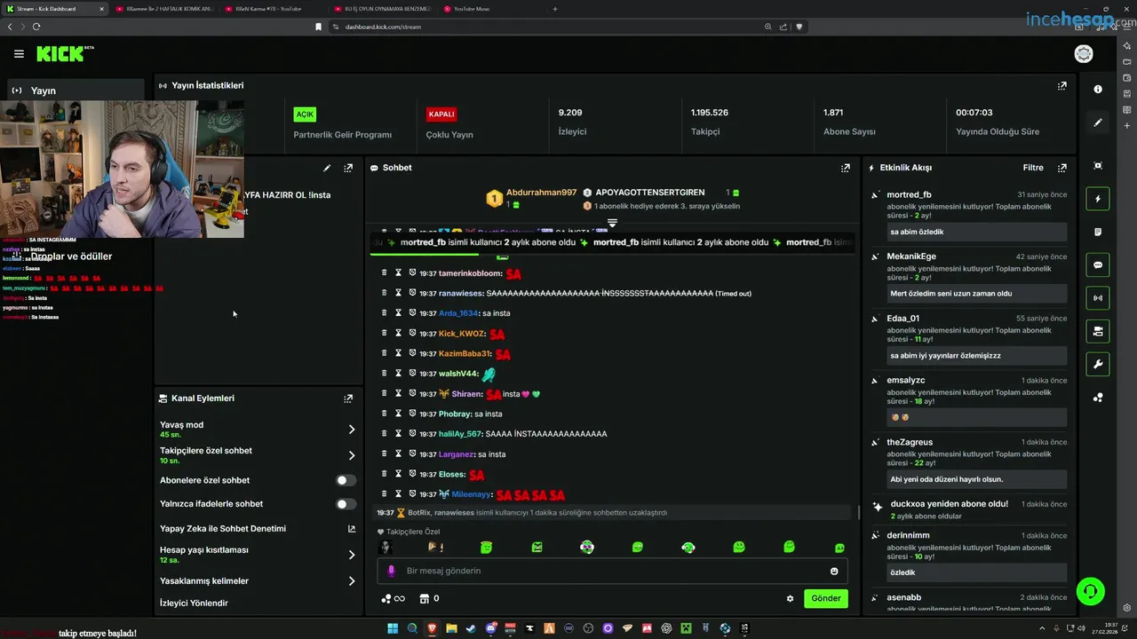This screenshot has height=639, width=1137.
Task: Pop out the Sohbet chat panel
Action: [846, 168]
